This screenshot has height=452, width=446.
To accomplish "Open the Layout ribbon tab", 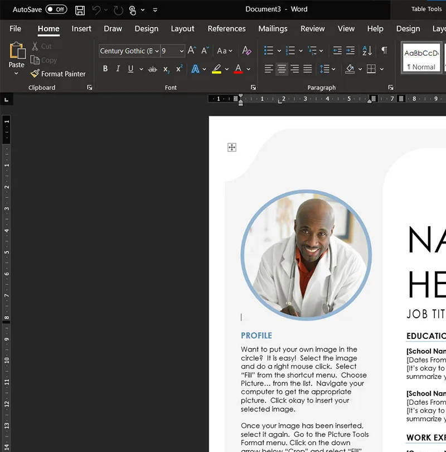I will tap(182, 28).
